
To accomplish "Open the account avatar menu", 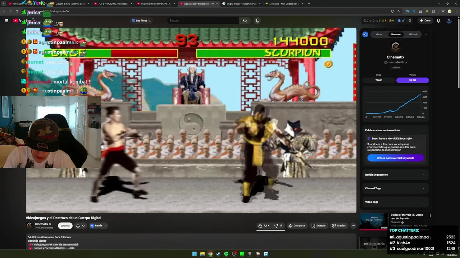I will tap(449, 20).
